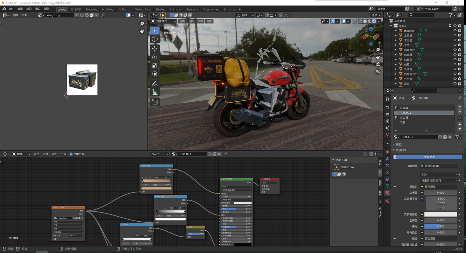Open the Texture properties checker tab
Viewport: 466px width, 253px height.
[387, 202]
